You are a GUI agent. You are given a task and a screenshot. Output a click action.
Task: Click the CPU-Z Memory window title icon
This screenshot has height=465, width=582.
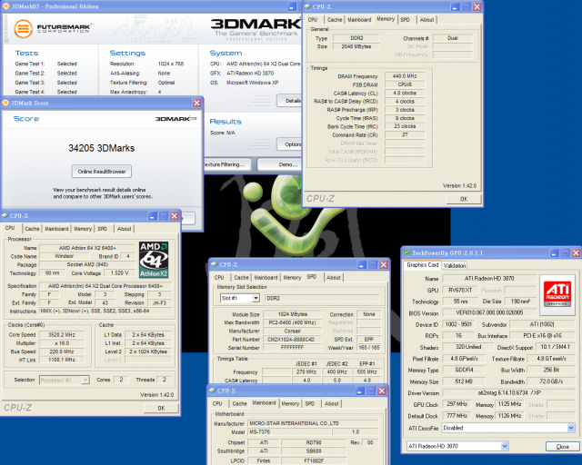307,6
